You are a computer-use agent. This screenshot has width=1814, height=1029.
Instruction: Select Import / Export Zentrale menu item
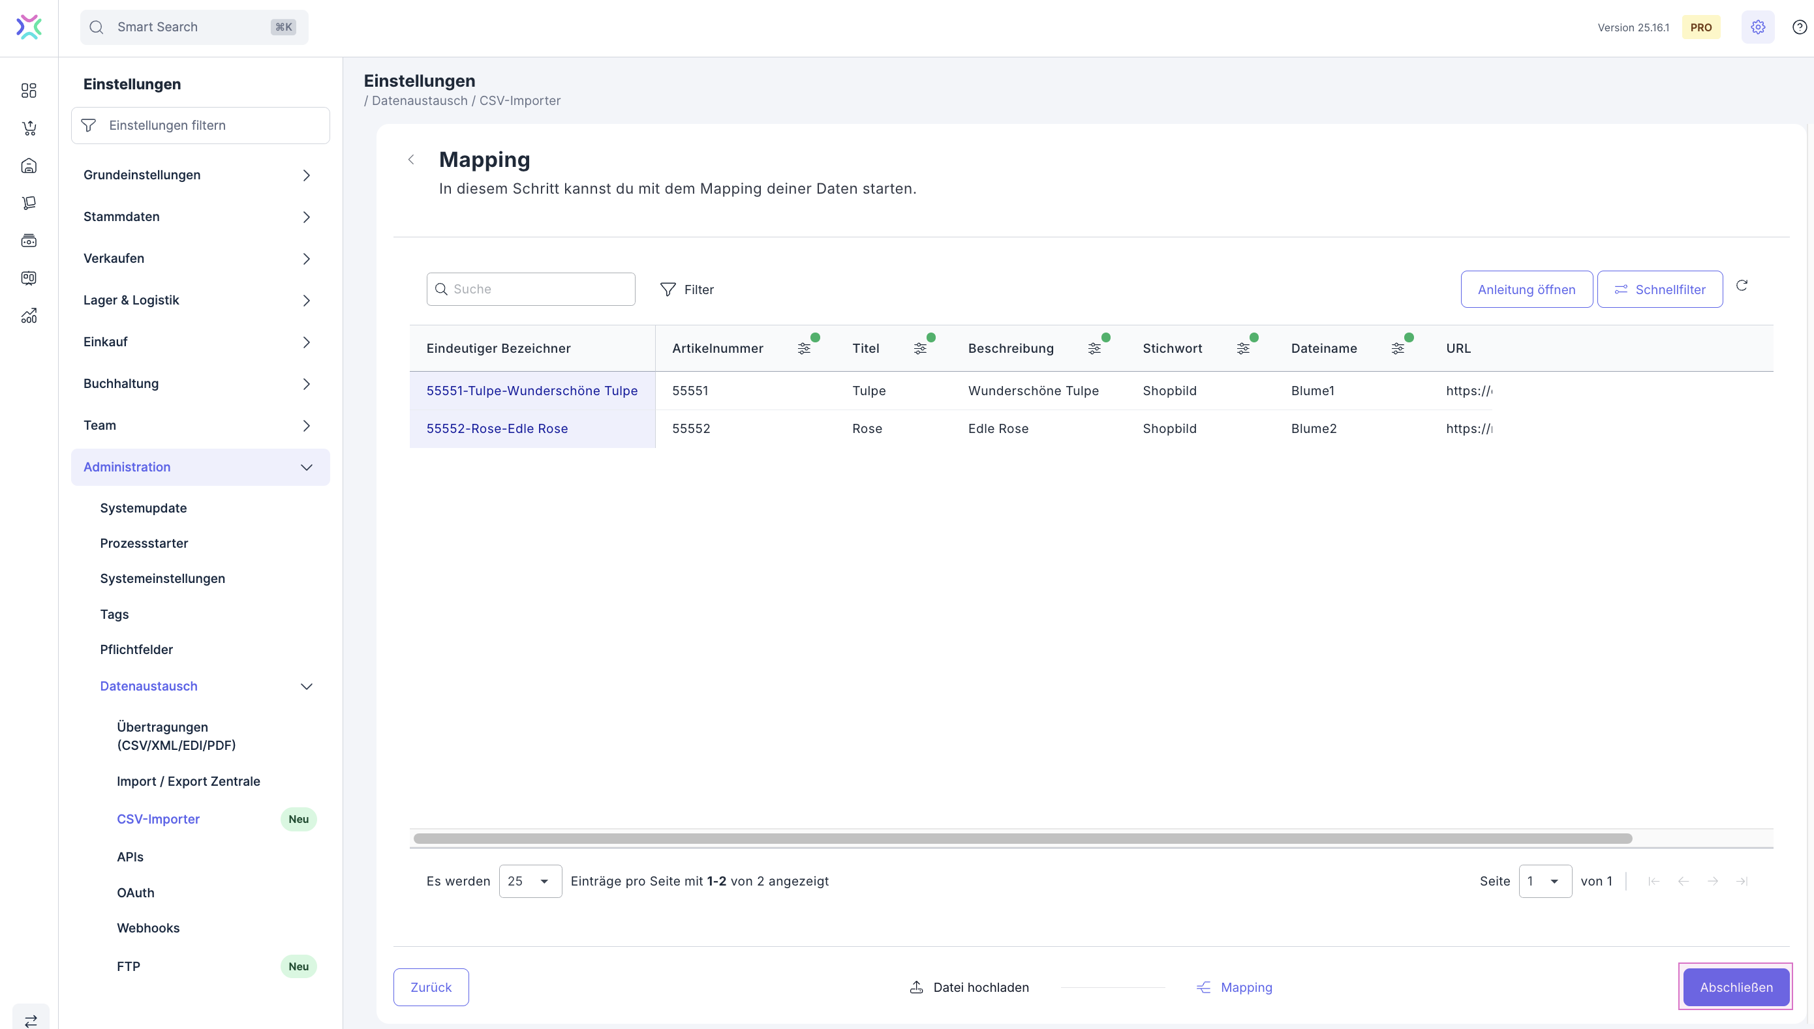pyautogui.click(x=188, y=781)
